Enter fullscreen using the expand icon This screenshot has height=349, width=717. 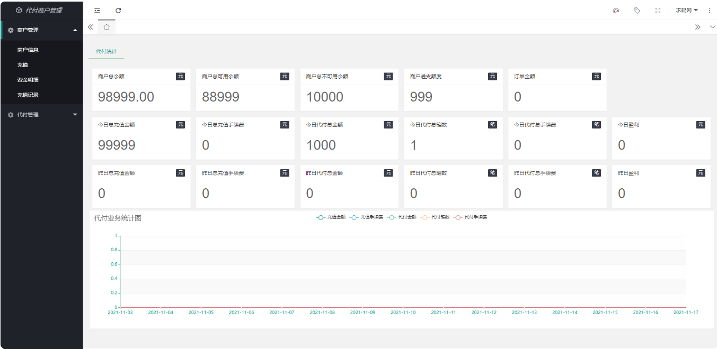[x=658, y=11]
